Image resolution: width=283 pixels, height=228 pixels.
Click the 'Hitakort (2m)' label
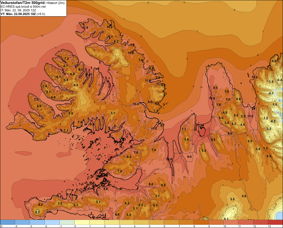tap(55, 3)
